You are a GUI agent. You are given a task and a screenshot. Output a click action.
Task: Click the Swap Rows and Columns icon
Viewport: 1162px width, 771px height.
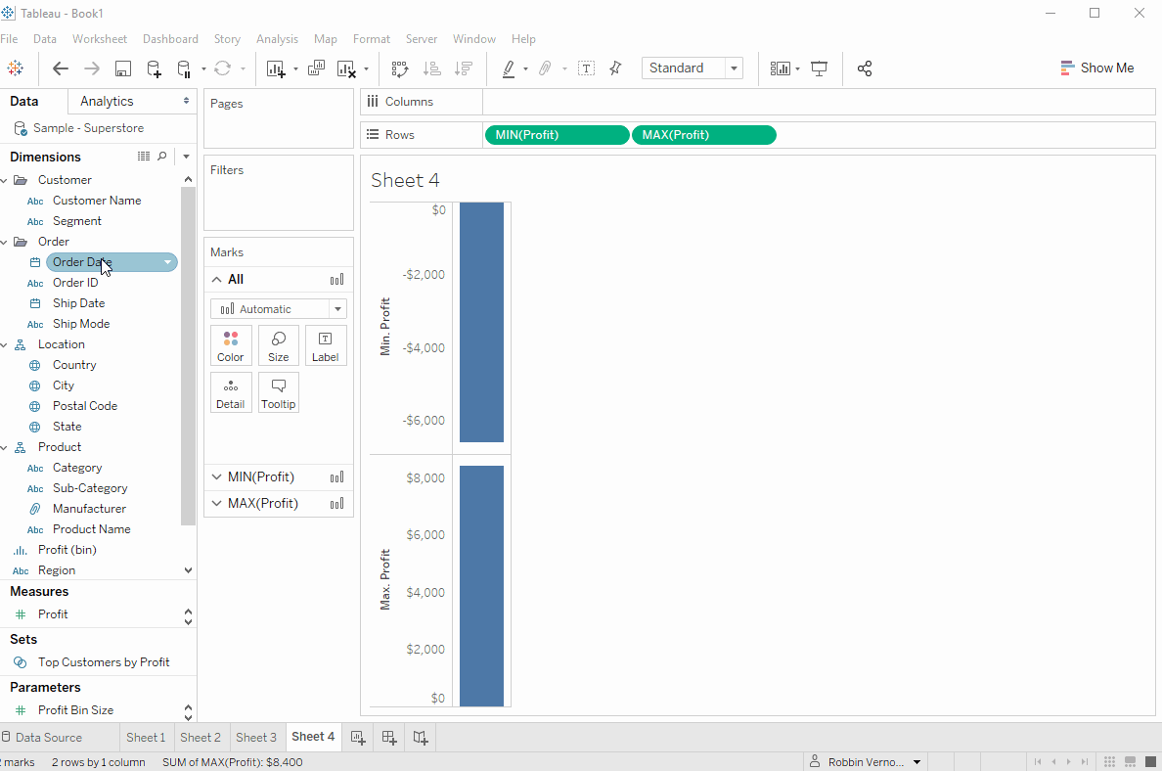(399, 68)
